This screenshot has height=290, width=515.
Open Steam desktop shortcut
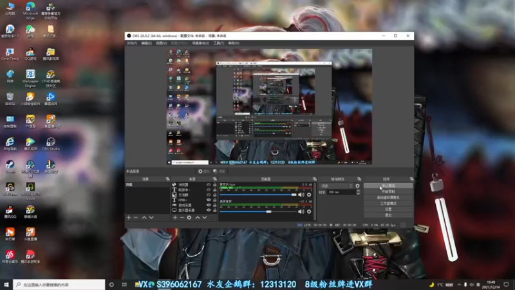click(x=10, y=166)
